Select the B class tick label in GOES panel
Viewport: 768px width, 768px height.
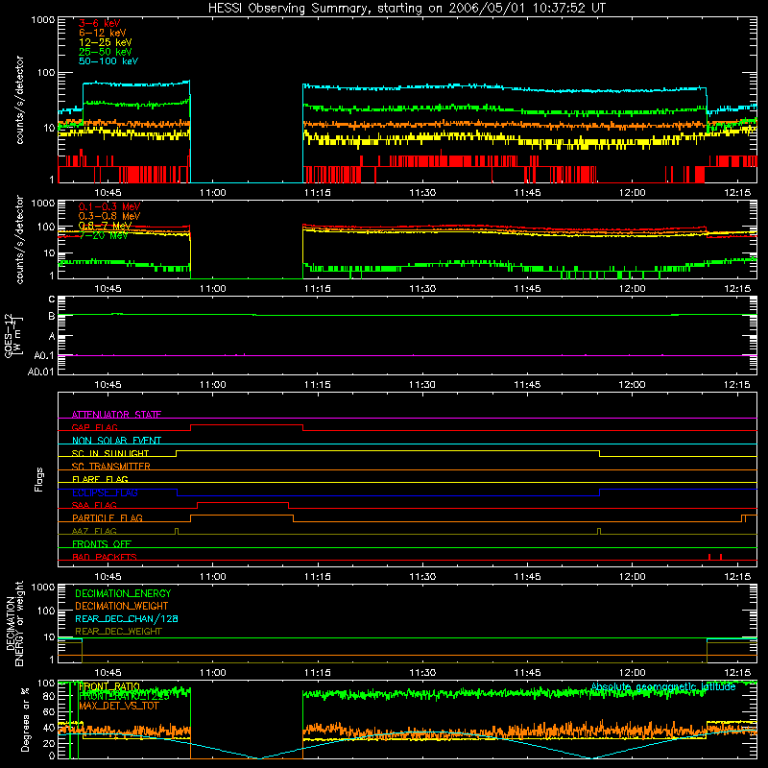tap(52, 317)
